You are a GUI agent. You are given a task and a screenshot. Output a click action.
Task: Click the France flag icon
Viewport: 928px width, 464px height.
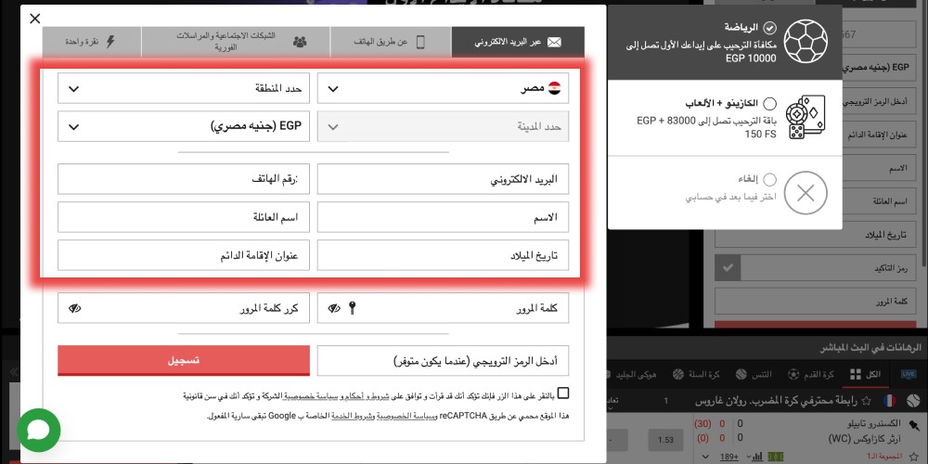coord(889,401)
